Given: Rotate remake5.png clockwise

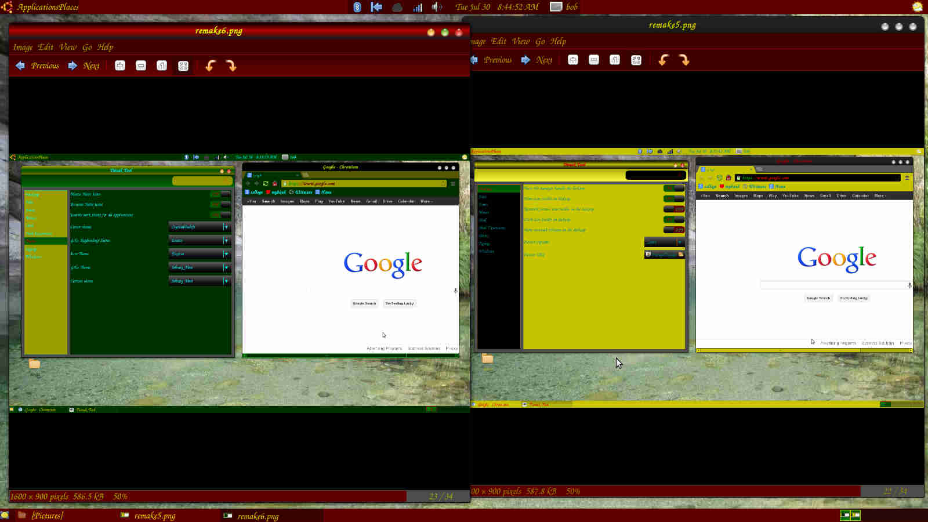Looking at the screenshot, I should (684, 60).
